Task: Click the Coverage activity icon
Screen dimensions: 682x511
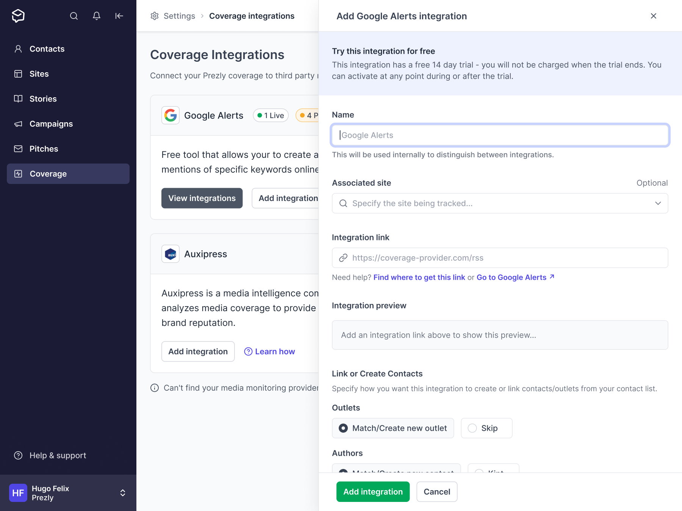Action: pyautogui.click(x=18, y=174)
